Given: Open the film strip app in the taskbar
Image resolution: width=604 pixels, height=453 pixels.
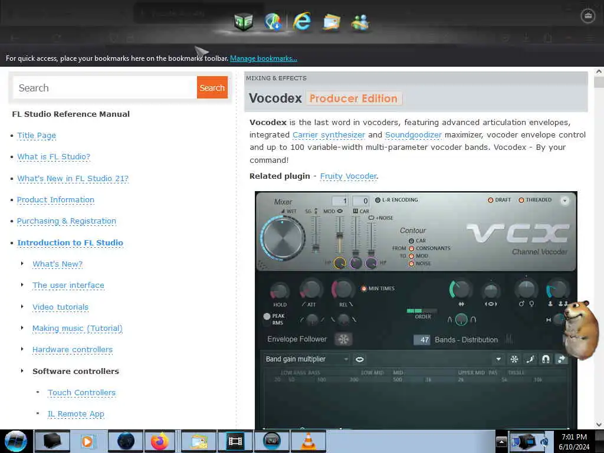Looking at the screenshot, I should [235, 441].
